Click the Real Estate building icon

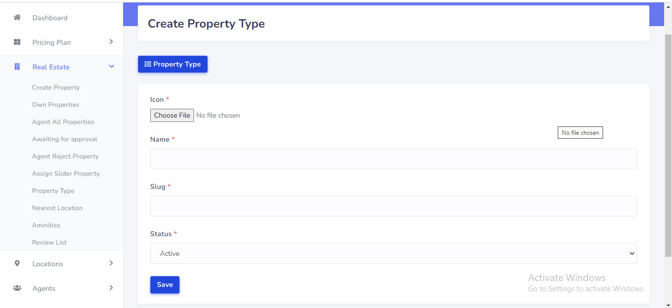[17, 67]
